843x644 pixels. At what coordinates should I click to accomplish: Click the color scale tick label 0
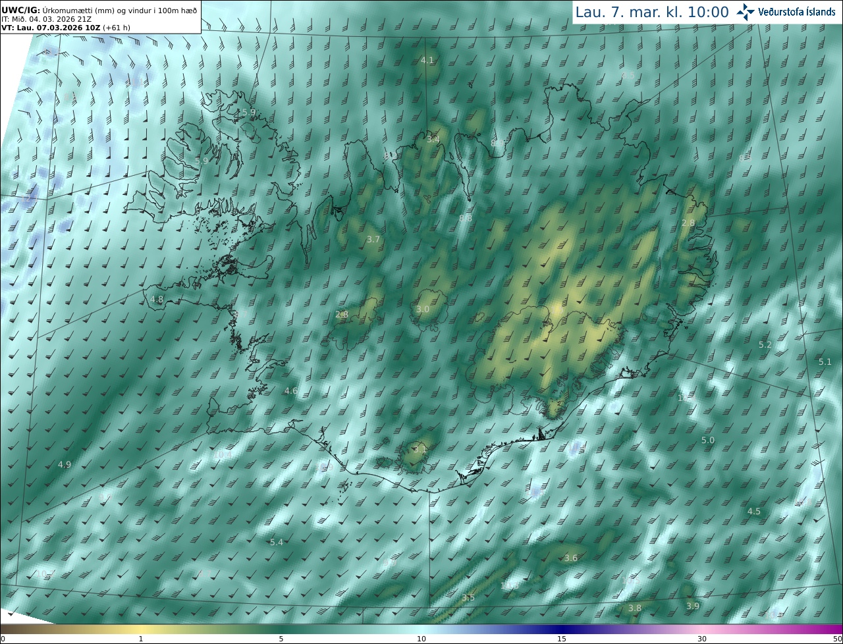point(3,639)
